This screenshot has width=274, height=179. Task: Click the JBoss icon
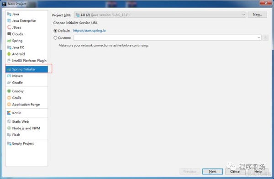[x=9, y=27]
